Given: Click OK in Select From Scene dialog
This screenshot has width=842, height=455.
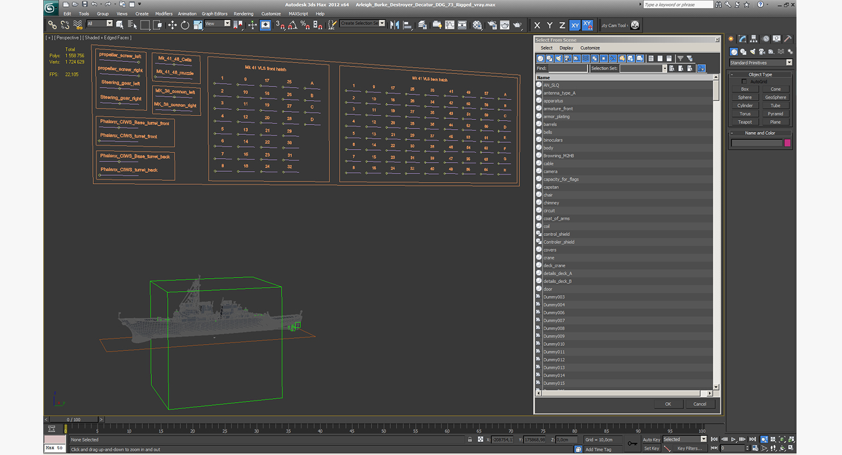Looking at the screenshot, I should 668,404.
